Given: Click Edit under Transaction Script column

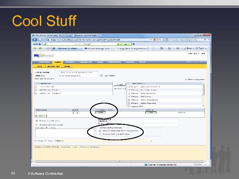Looking at the screenshot, I should point(101,113).
